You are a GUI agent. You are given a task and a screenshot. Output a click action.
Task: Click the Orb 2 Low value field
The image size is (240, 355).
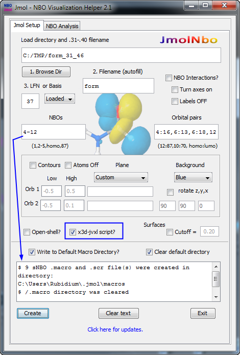51,205
